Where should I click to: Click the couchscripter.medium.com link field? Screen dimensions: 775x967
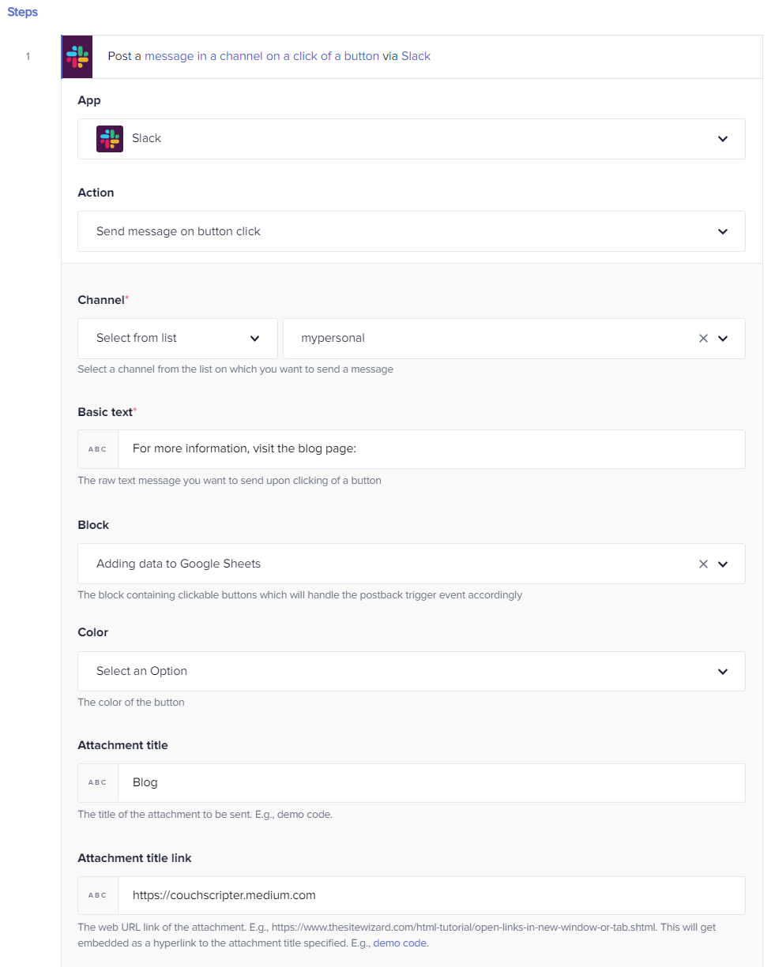point(431,896)
